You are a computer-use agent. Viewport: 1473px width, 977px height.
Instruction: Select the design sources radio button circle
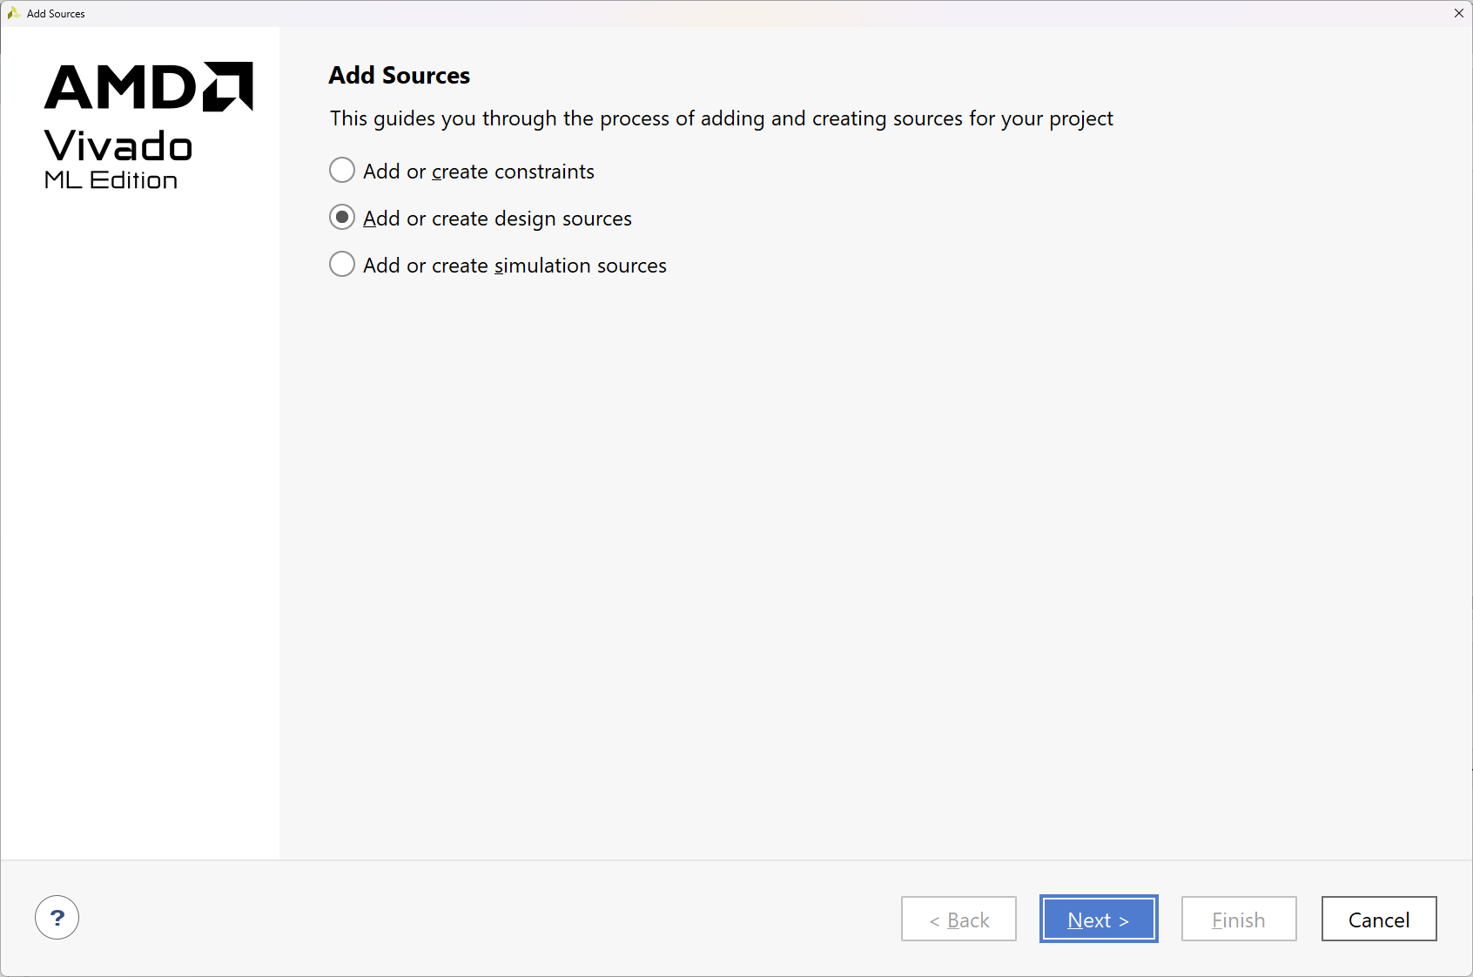[x=342, y=217]
